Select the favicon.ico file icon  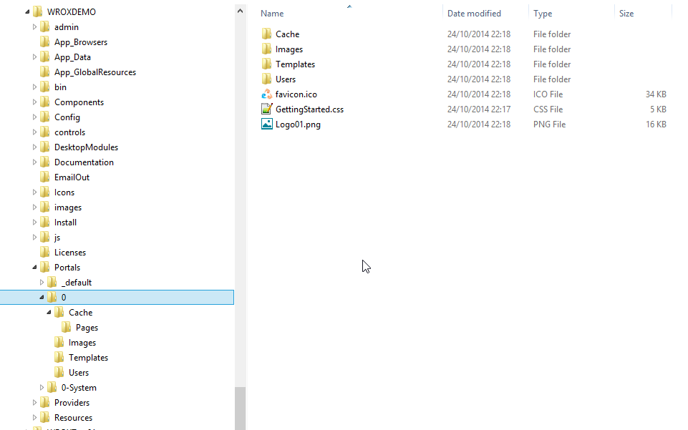pyautogui.click(x=266, y=94)
